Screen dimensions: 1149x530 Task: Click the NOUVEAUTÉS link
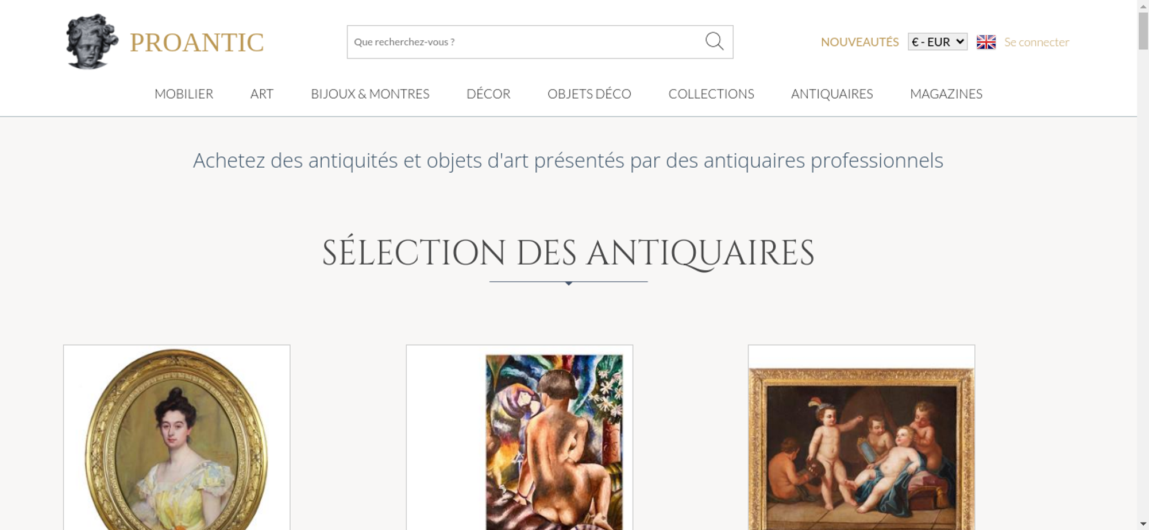[x=859, y=42]
